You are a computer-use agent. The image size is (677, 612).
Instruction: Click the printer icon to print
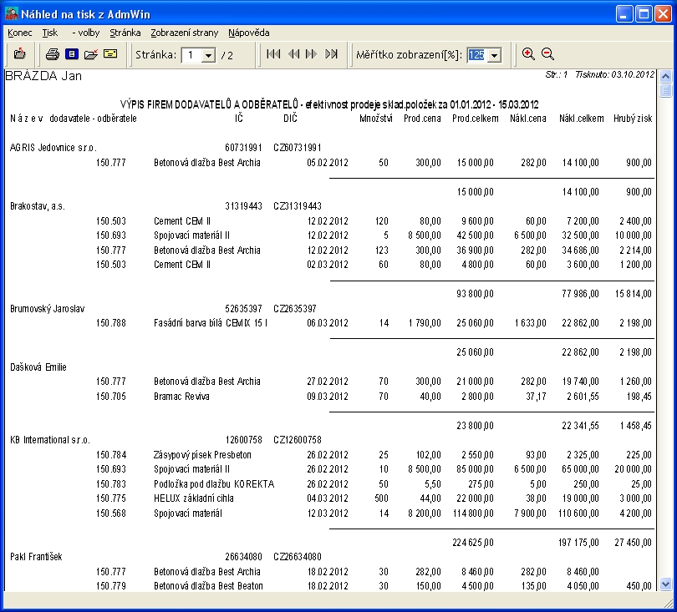point(53,54)
